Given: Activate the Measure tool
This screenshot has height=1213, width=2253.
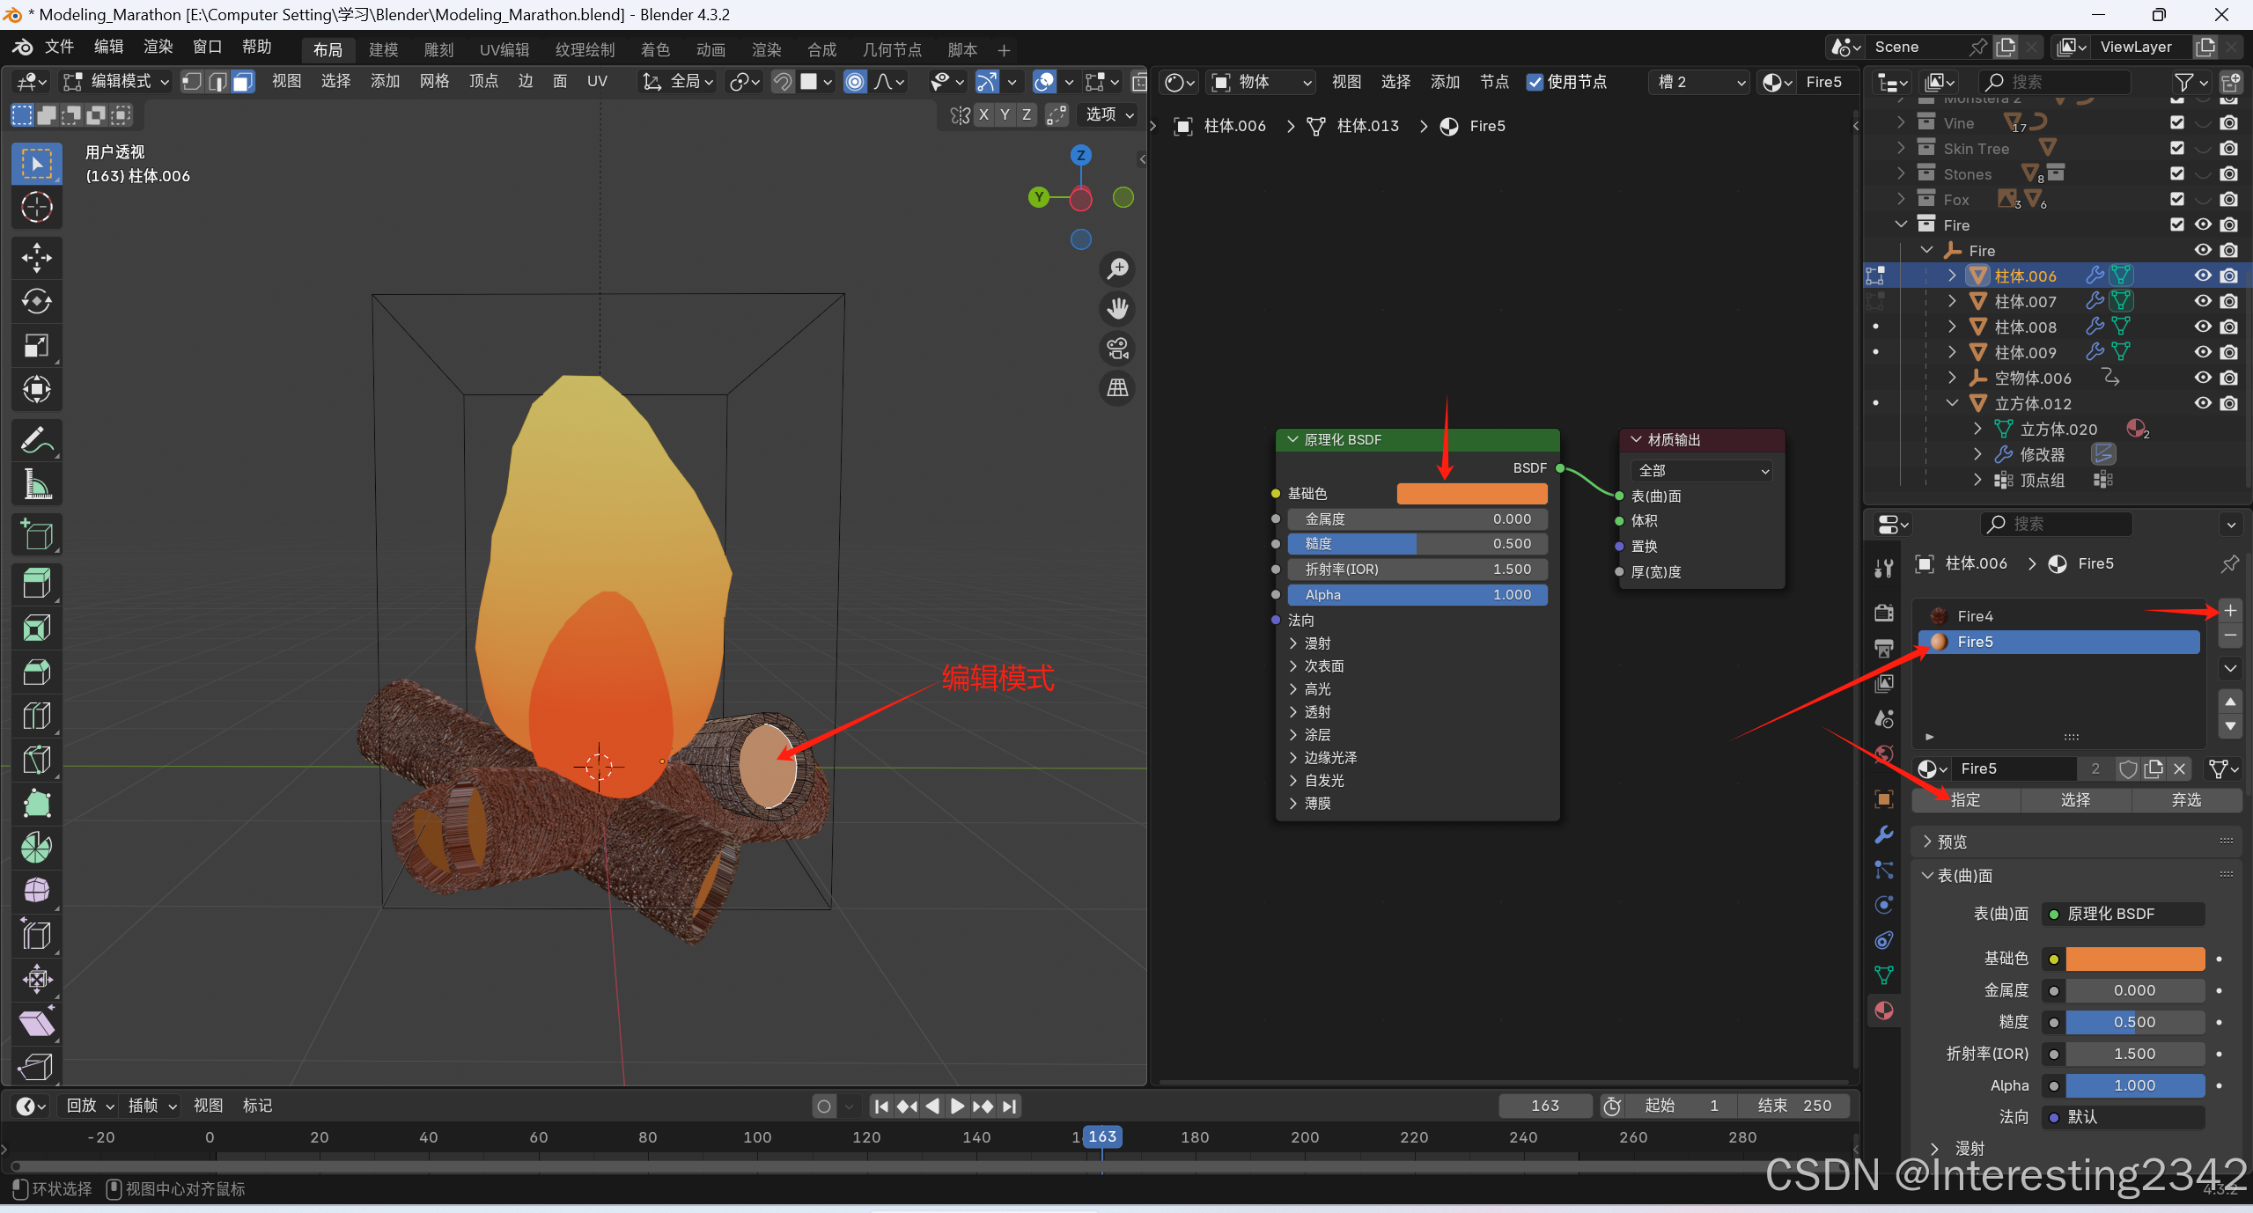Looking at the screenshot, I should click(36, 484).
